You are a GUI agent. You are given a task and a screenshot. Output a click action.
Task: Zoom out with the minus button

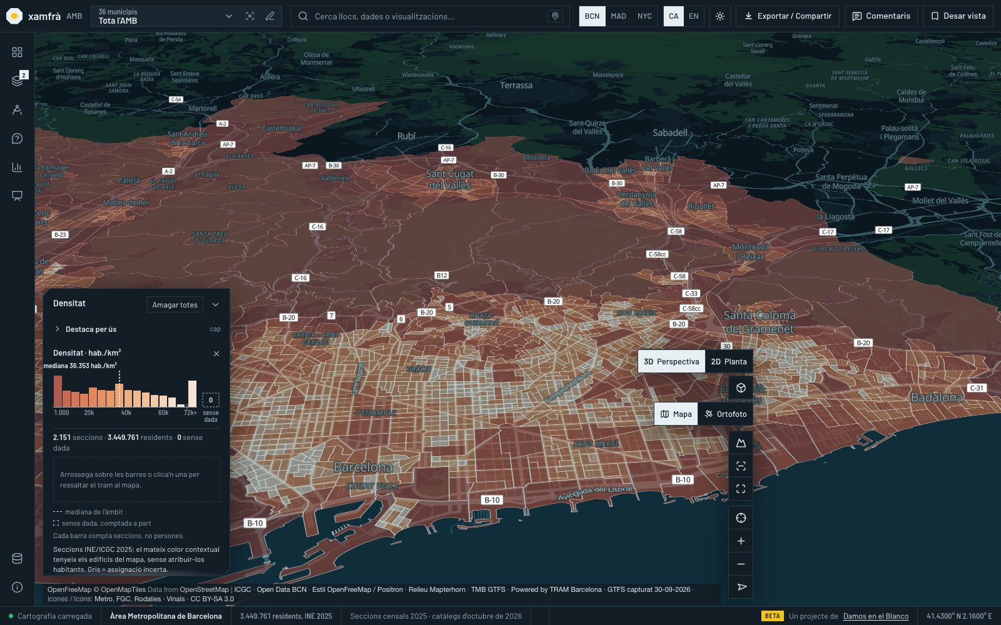741,564
